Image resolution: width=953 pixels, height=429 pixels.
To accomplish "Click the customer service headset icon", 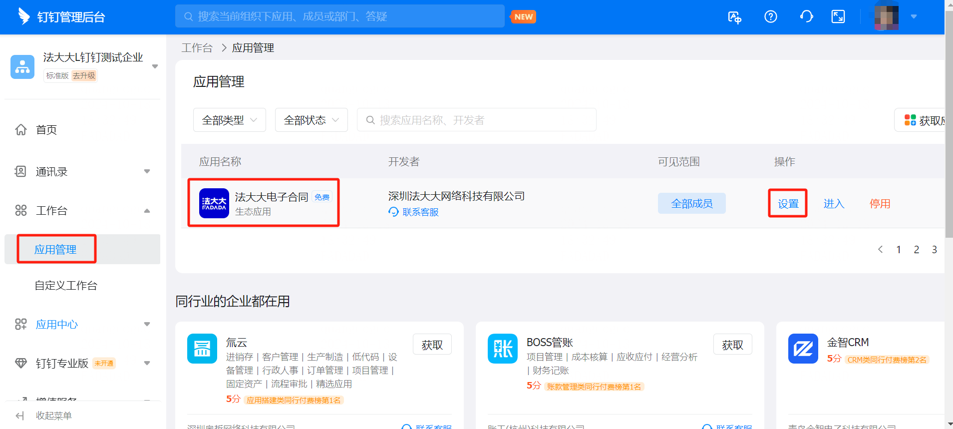I will pyautogui.click(x=806, y=17).
